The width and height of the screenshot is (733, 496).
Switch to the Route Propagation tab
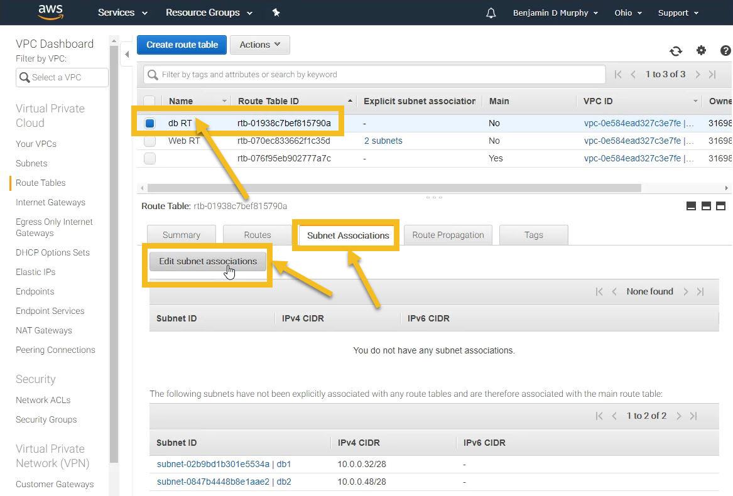click(448, 235)
